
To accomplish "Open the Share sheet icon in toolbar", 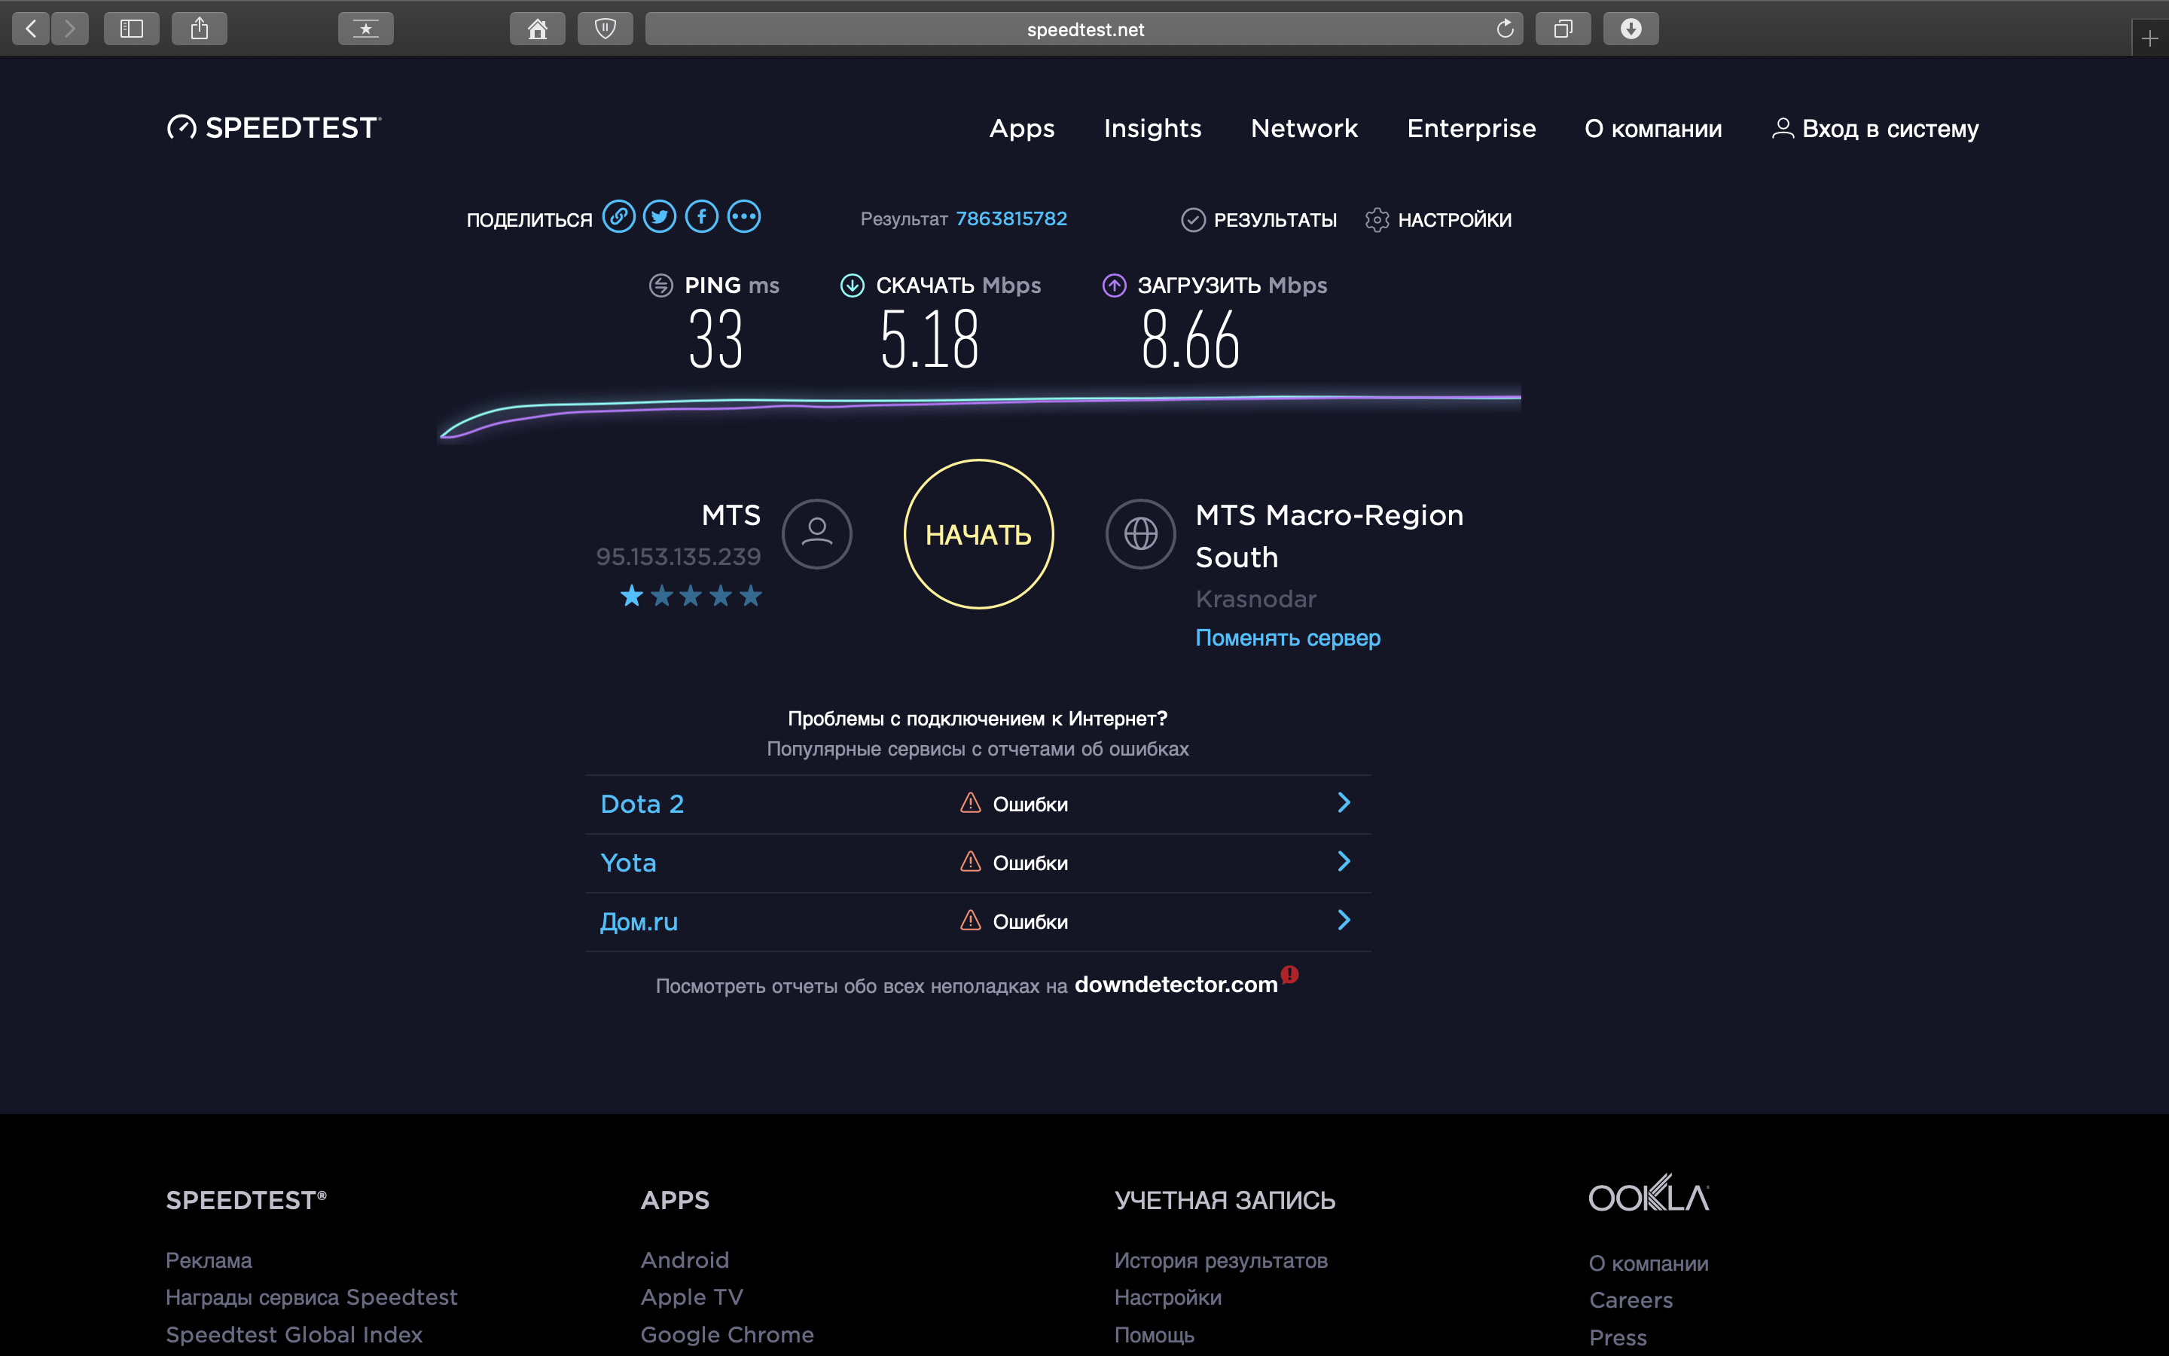I will pos(200,29).
